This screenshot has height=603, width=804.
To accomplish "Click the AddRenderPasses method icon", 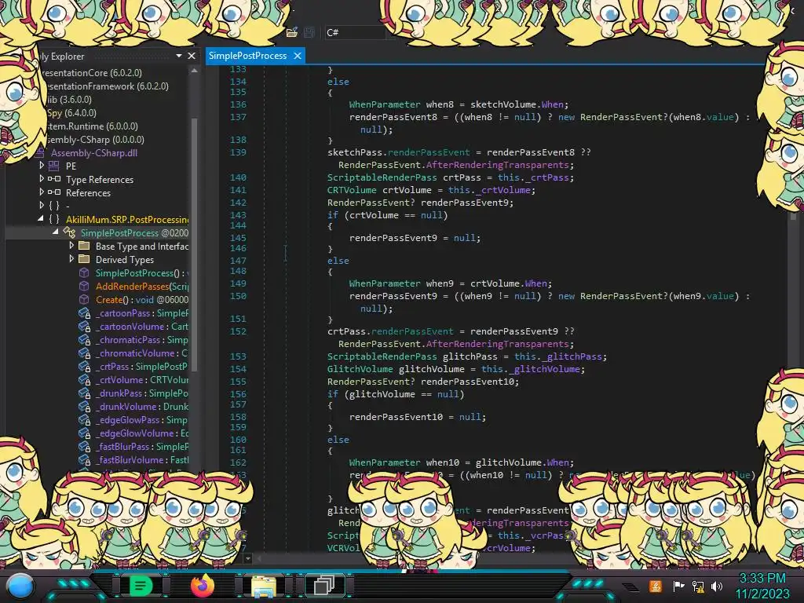I will pos(84,286).
